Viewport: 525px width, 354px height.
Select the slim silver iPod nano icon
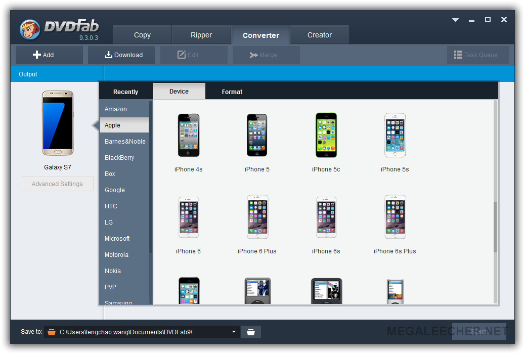(395, 291)
